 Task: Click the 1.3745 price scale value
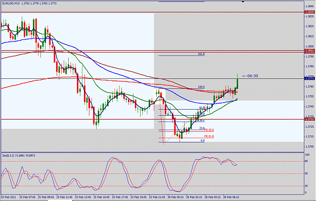click(x=310, y=107)
